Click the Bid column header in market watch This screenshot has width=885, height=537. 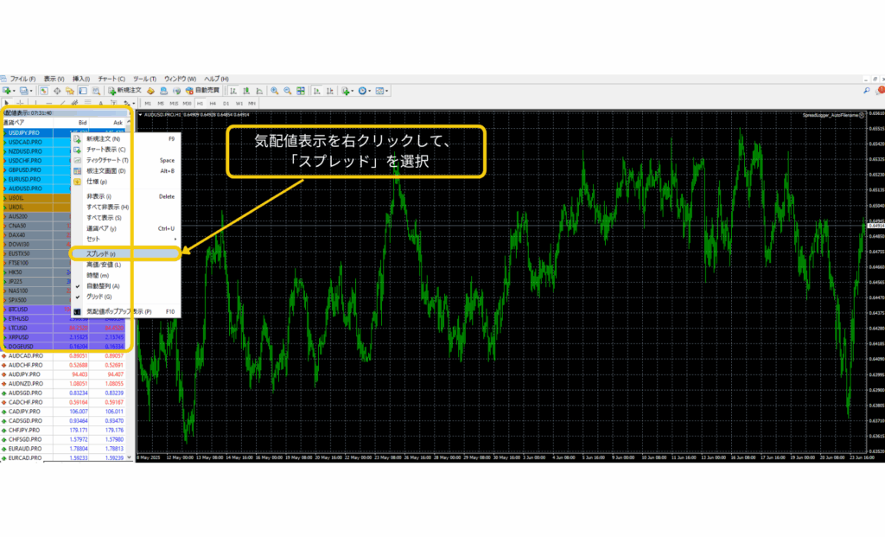[x=83, y=123]
